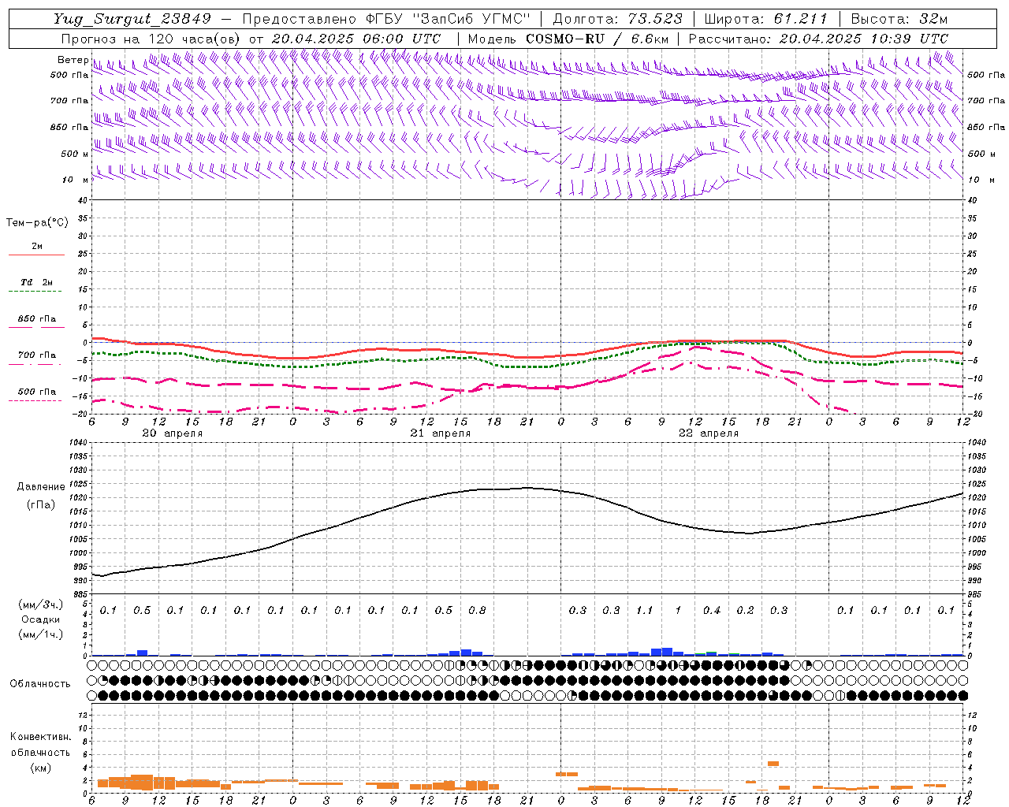
Task: Click the model label COSMO-RU / 6.6км
Action: (598, 39)
